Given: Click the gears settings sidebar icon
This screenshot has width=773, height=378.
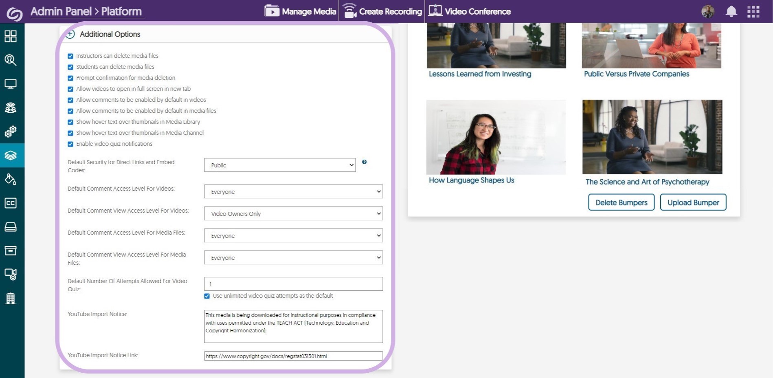Looking at the screenshot, I should 11,132.
